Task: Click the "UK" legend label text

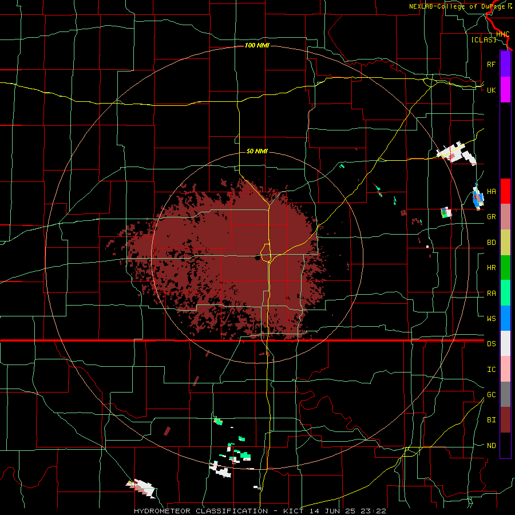Action: coord(491,90)
